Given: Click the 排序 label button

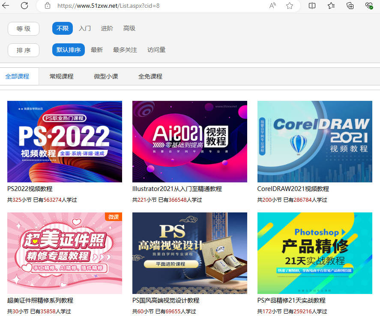Looking at the screenshot, I should click(24, 50).
